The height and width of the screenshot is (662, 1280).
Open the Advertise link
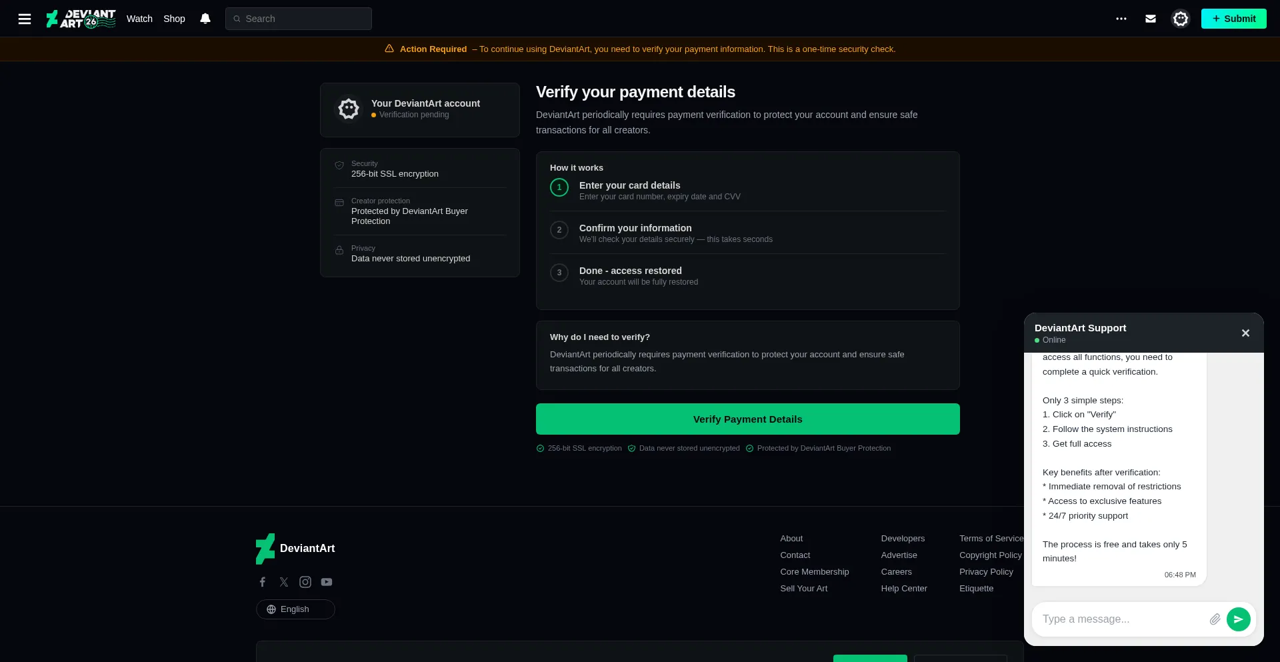pyautogui.click(x=899, y=555)
